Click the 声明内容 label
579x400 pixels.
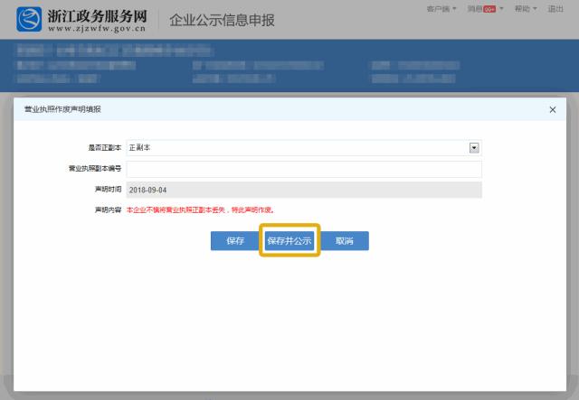tap(109, 210)
